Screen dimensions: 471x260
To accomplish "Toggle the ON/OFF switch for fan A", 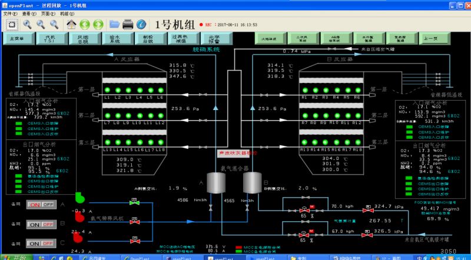I will tap(42, 204).
